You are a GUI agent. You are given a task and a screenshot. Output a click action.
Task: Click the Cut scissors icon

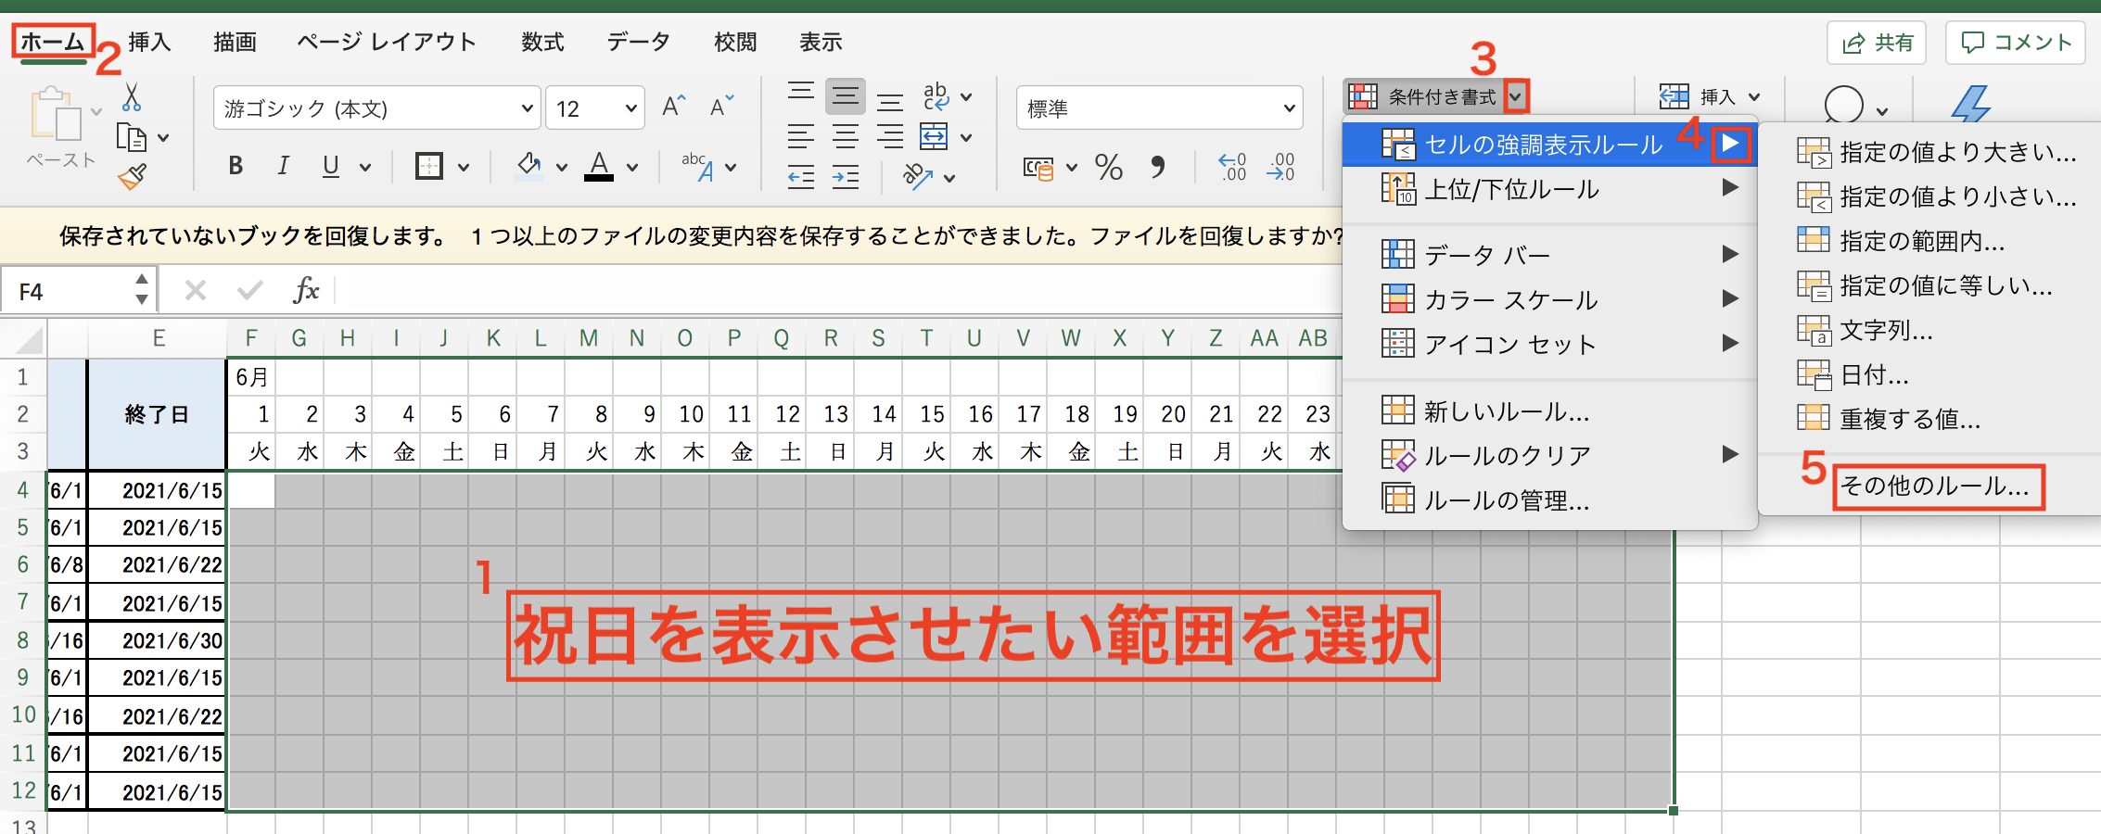point(131,97)
